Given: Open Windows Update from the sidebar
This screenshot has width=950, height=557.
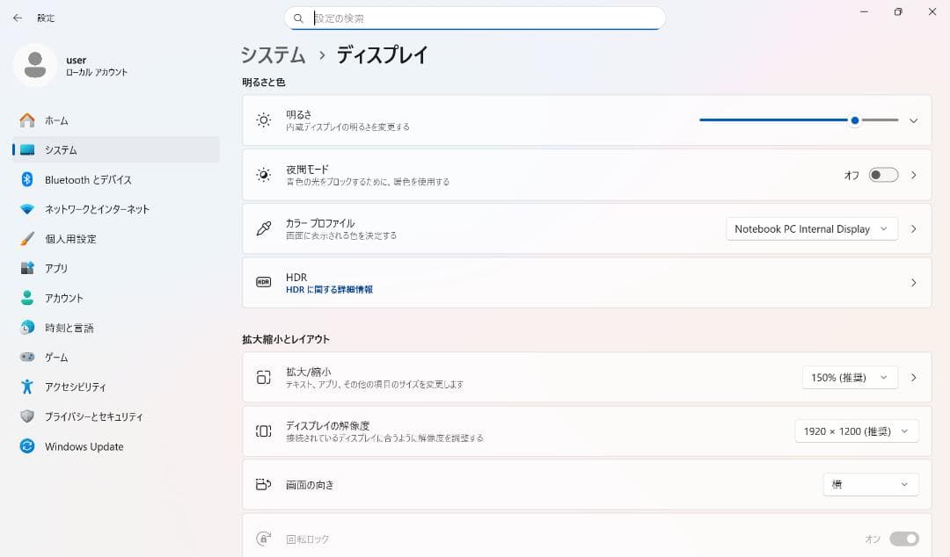Looking at the screenshot, I should coord(84,446).
